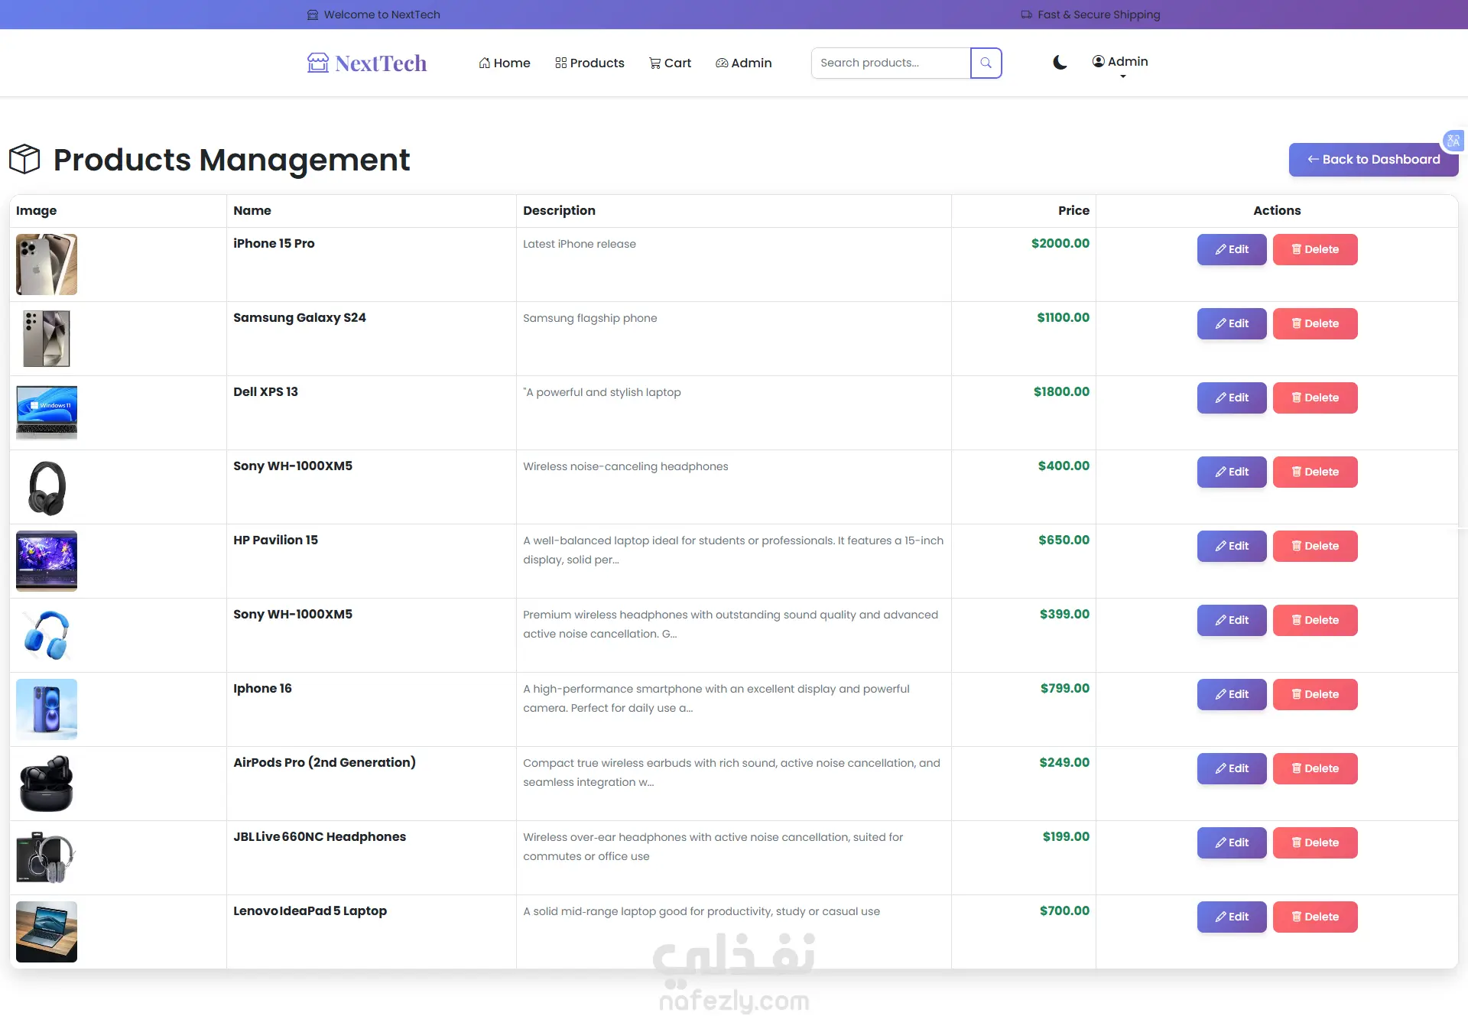Expand the Admin user account dropdown

(1120, 62)
